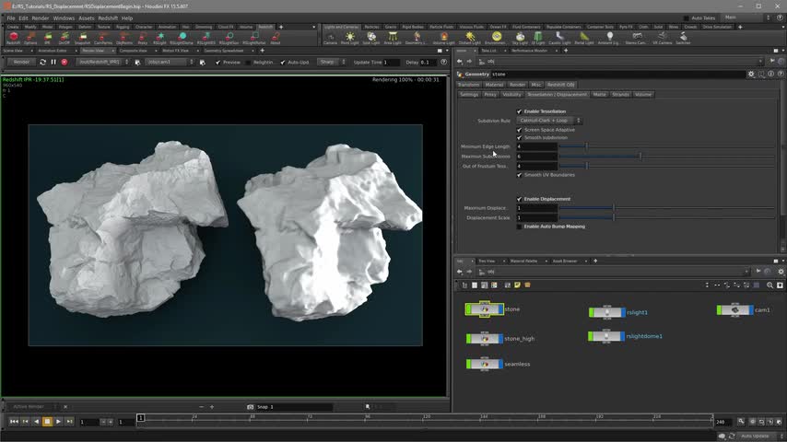Toggle the Screen Space Adaptive checkbox
Screen dimensions: 787x442
click(520, 130)
